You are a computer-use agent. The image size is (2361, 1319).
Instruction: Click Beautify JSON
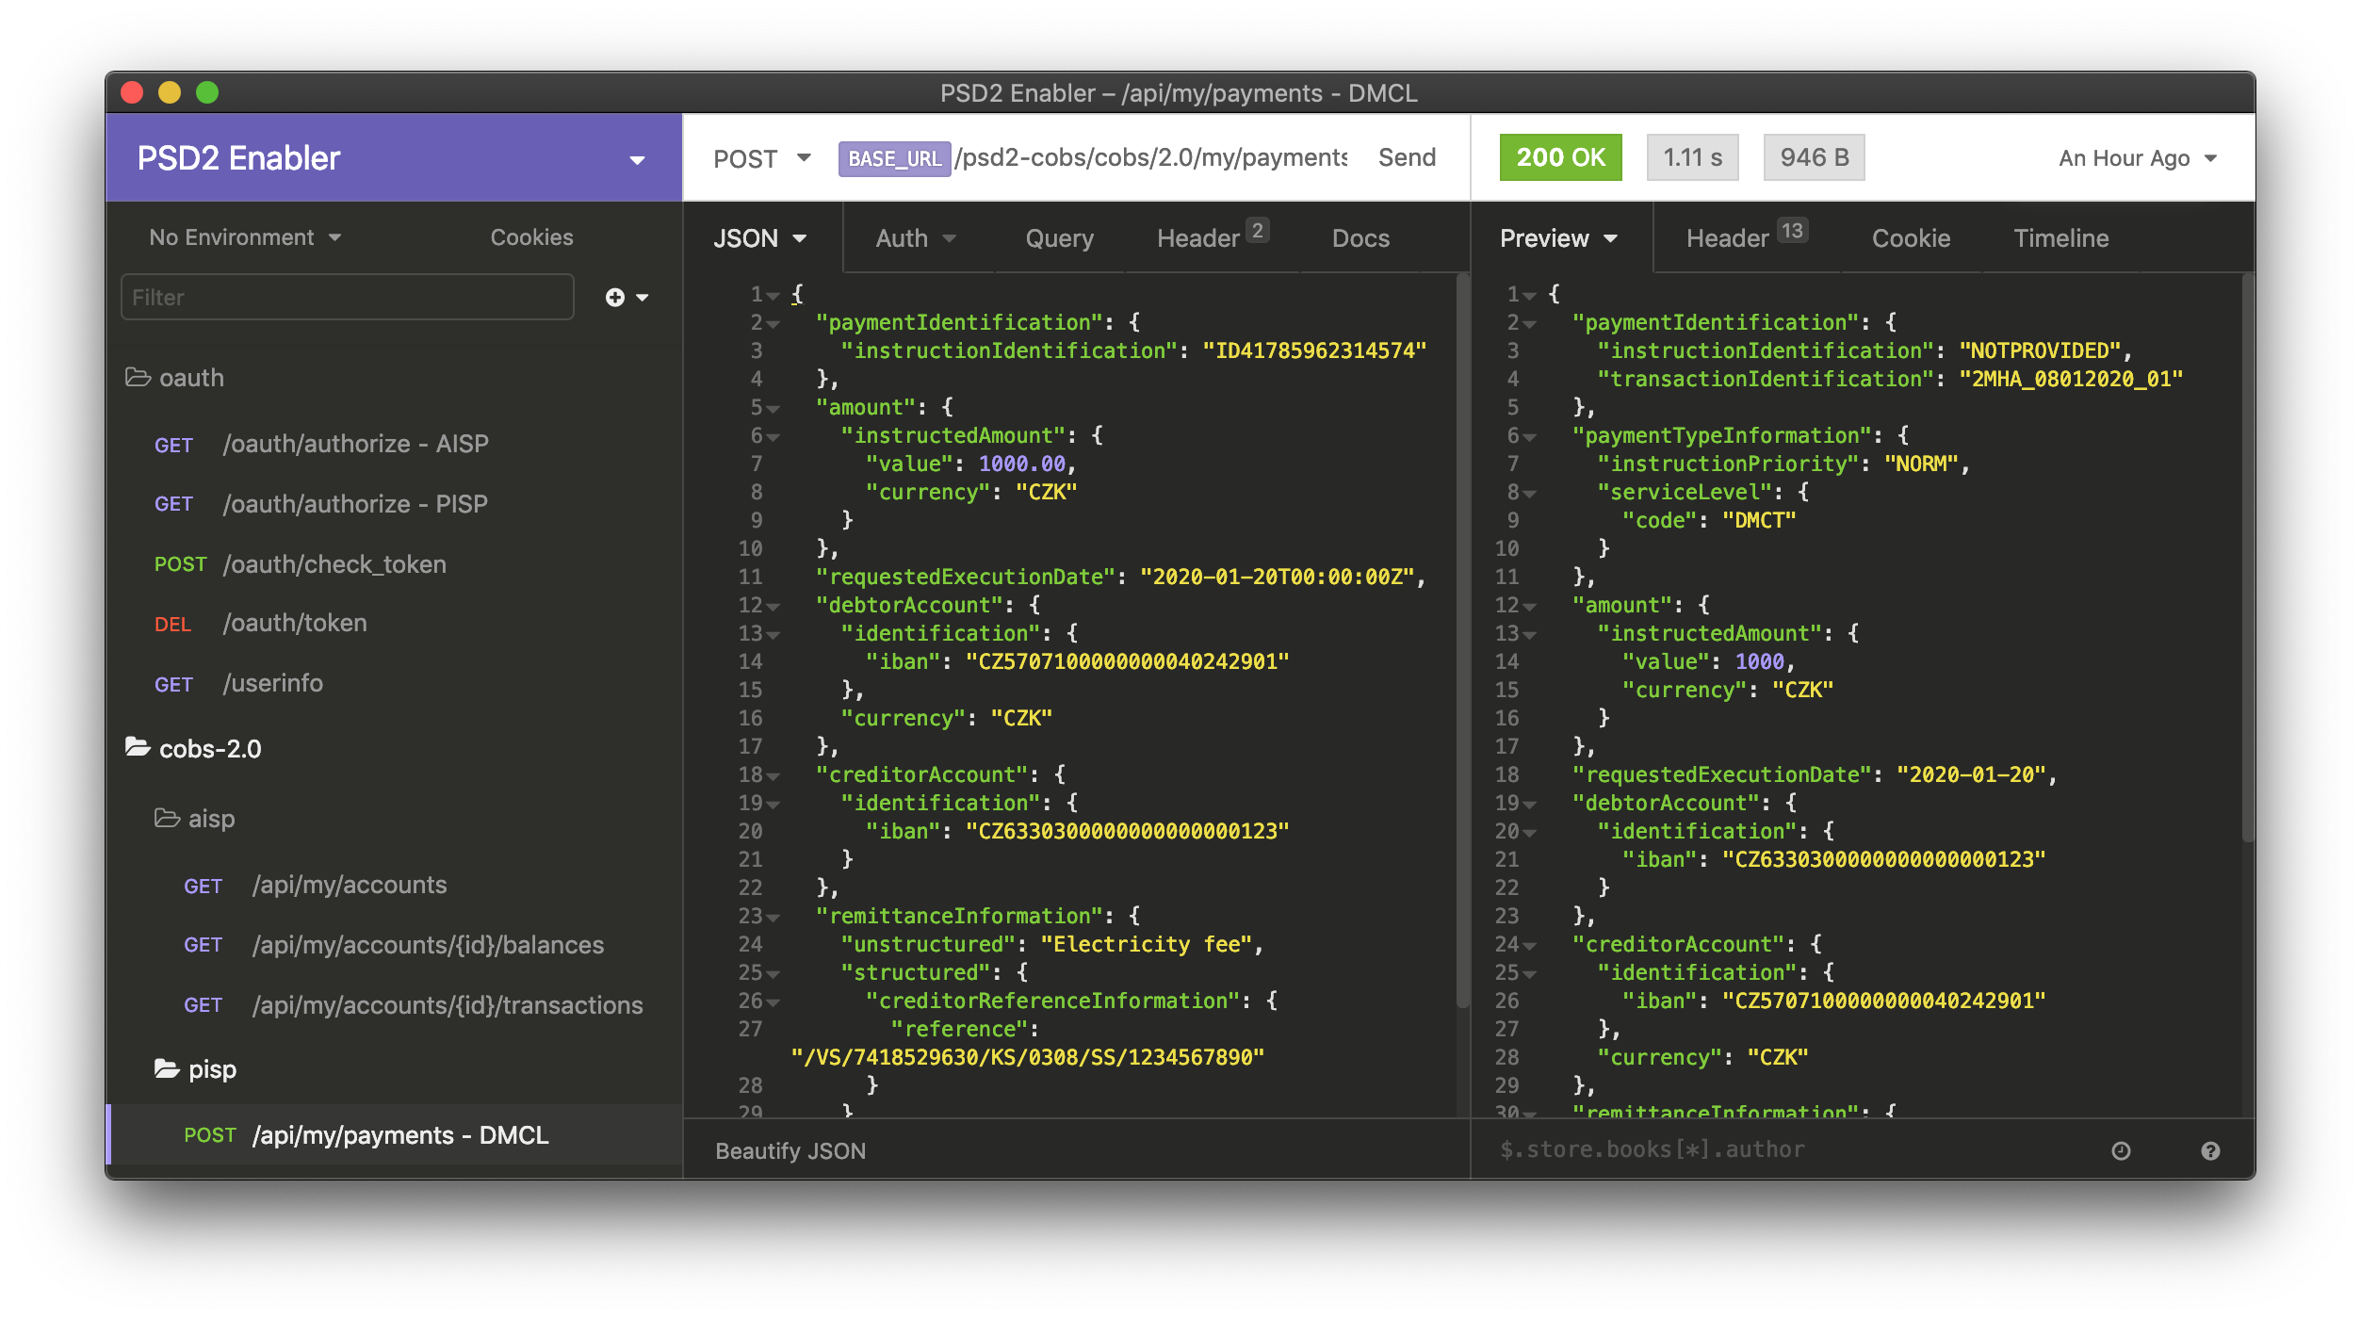pyautogui.click(x=790, y=1150)
